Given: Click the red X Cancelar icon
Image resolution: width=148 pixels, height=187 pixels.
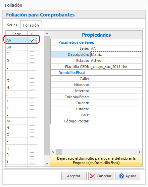Looking at the screenshot, I should pos(92,176).
